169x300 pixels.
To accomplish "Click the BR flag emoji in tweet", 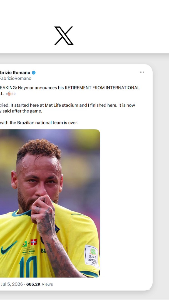I will point(13,94).
